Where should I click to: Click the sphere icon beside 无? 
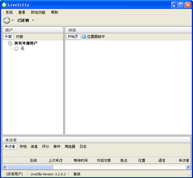click(16, 49)
